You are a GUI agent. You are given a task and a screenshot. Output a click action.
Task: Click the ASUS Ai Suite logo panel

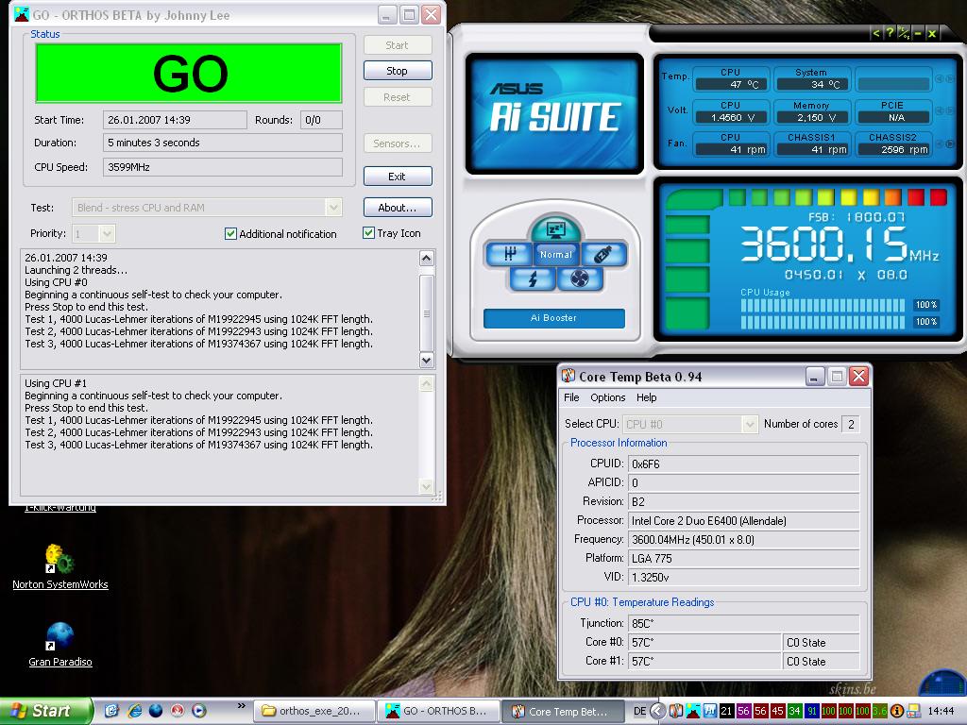pos(554,112)
